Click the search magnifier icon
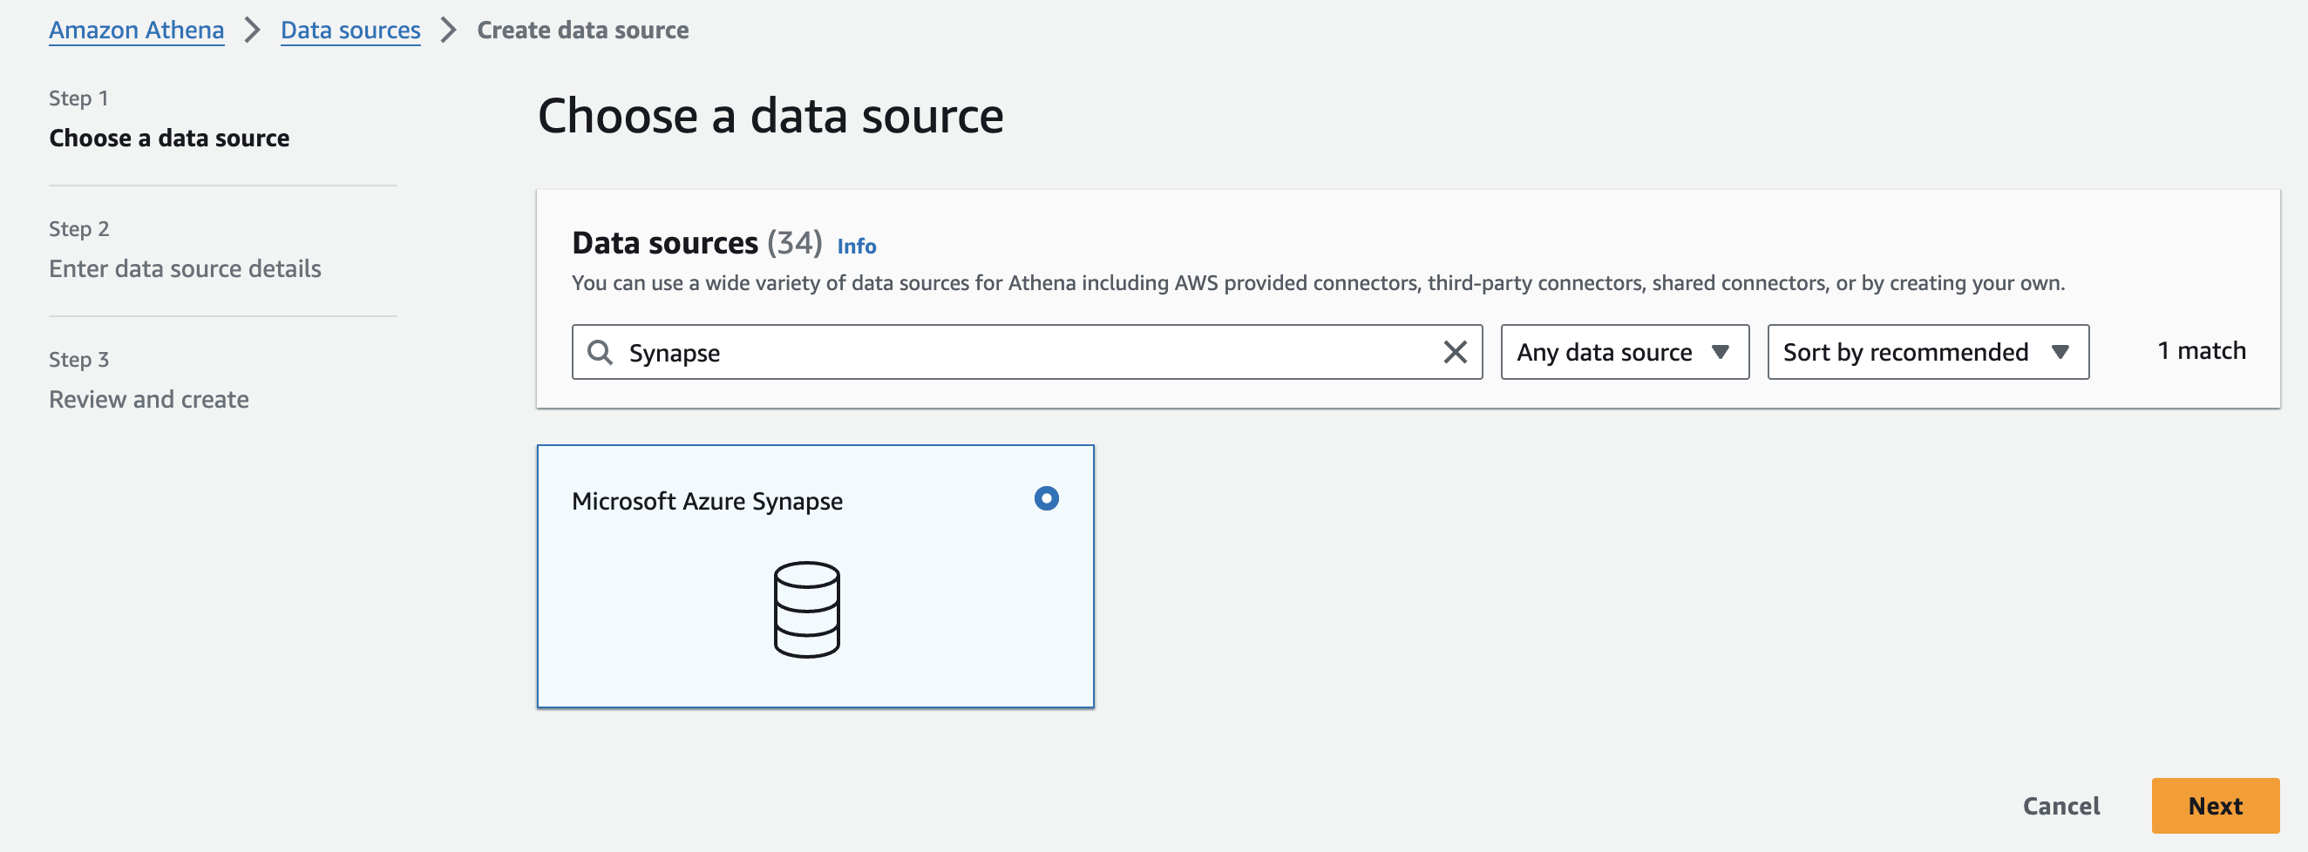This screenshot has width=2308, height=852. coord(601,353)
